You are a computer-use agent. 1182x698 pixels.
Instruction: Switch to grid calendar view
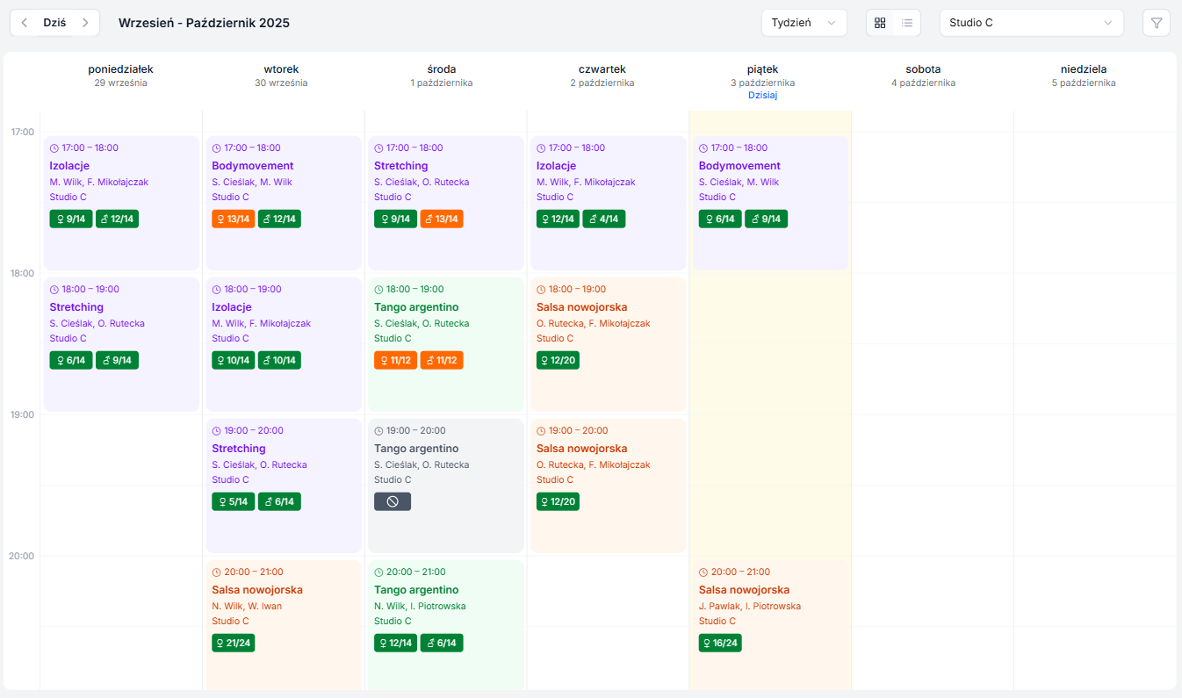coord(880,23)
